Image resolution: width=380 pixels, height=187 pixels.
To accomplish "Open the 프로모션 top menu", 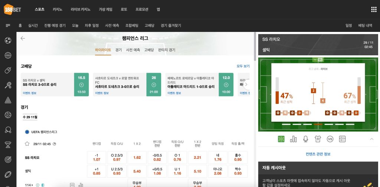I will pos(142,9).
